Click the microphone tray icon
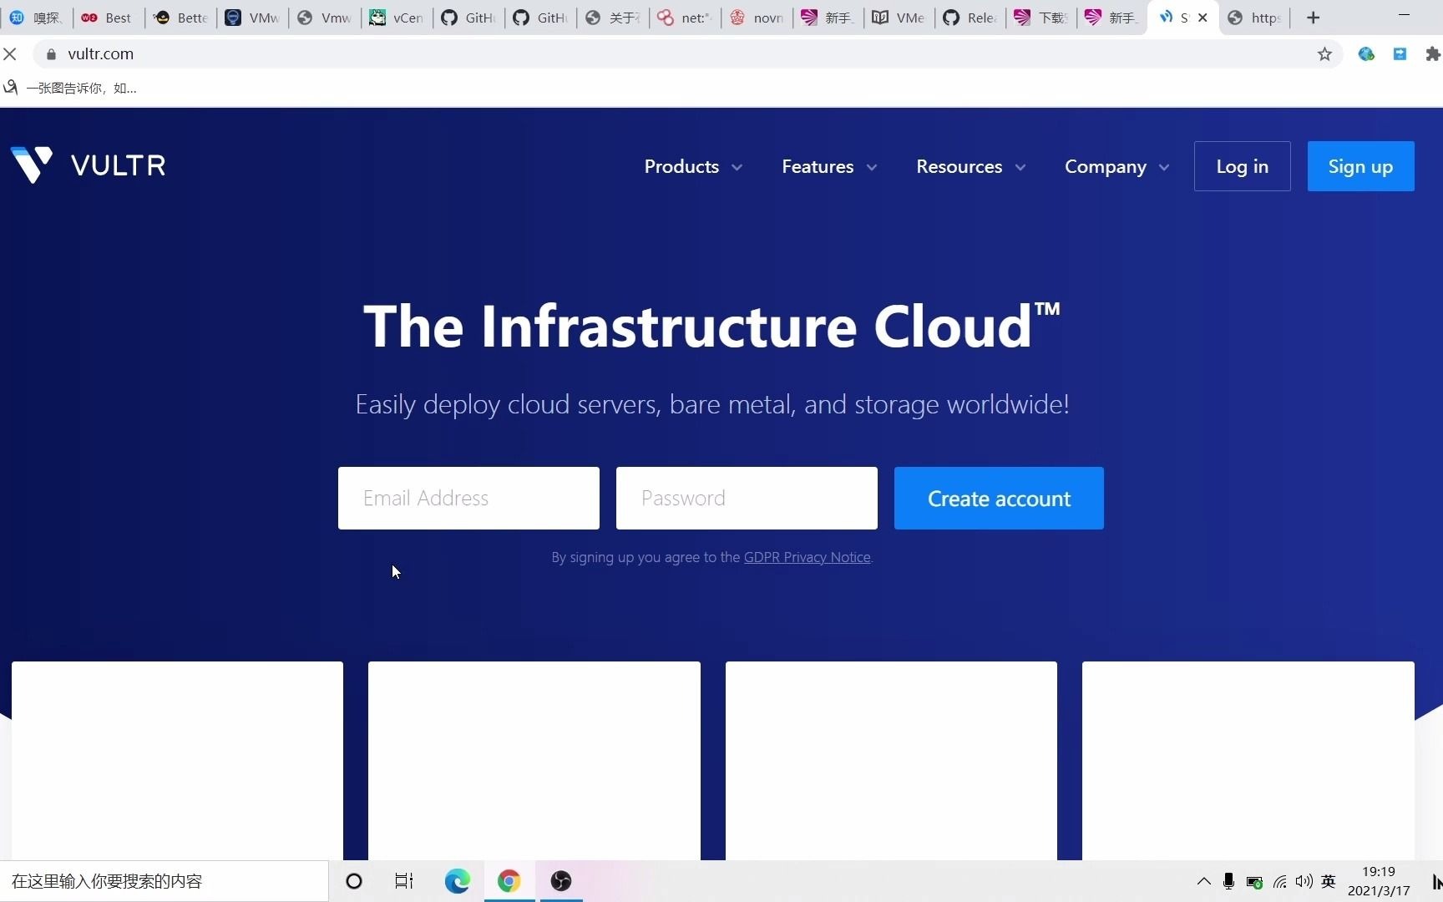The image size is (1443, 902). click(1228, 881)
